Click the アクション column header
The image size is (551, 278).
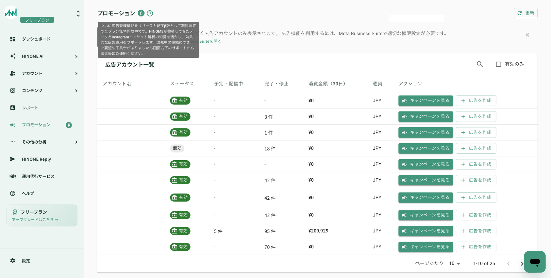[x=410, y=84]
